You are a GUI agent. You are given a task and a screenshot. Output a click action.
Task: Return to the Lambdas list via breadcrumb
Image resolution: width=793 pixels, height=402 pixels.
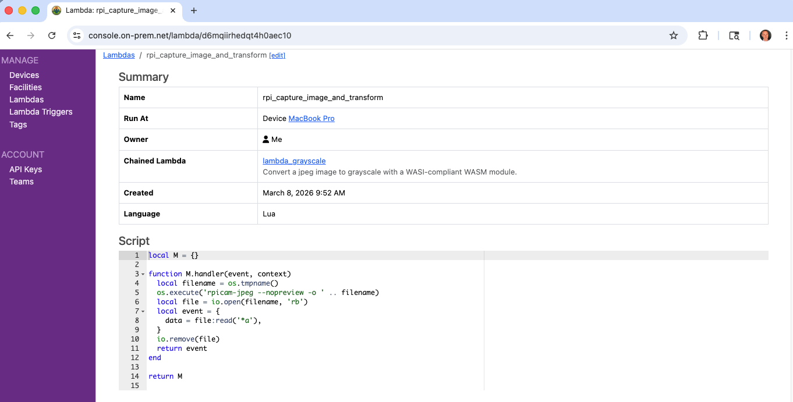(x=119, y=55)
